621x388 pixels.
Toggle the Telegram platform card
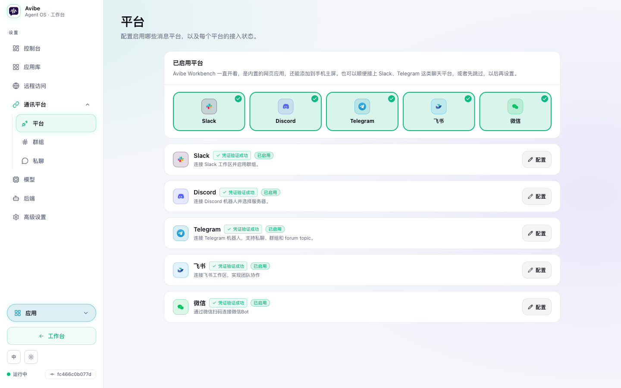[362, 111]
